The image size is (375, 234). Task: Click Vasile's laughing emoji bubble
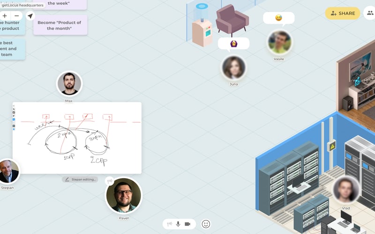[x=279, y=18]
